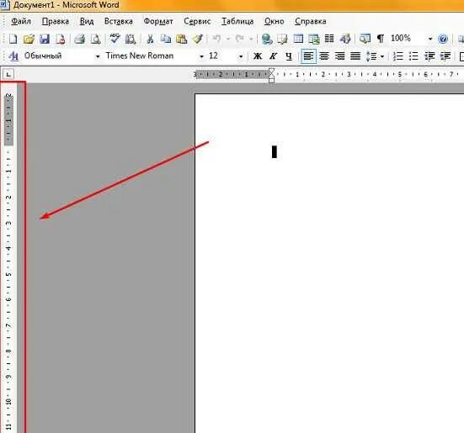
Task: Center-align the paragraph
Action: click(x=324, y=55)
